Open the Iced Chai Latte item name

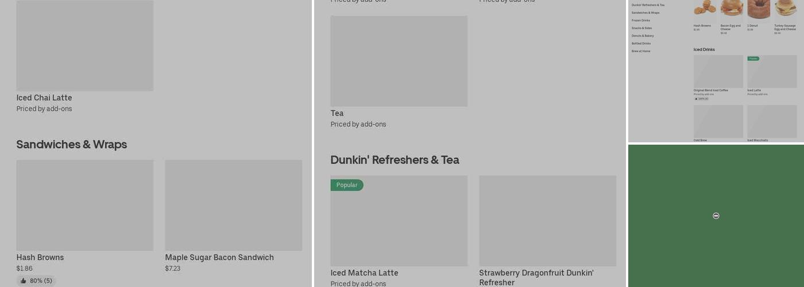click(44, 98)
